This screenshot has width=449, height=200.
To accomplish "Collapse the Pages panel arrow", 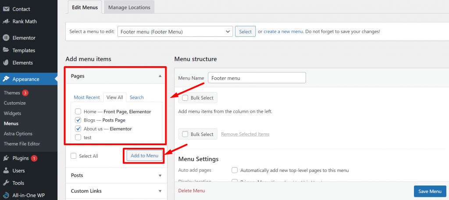I will 160,76.
